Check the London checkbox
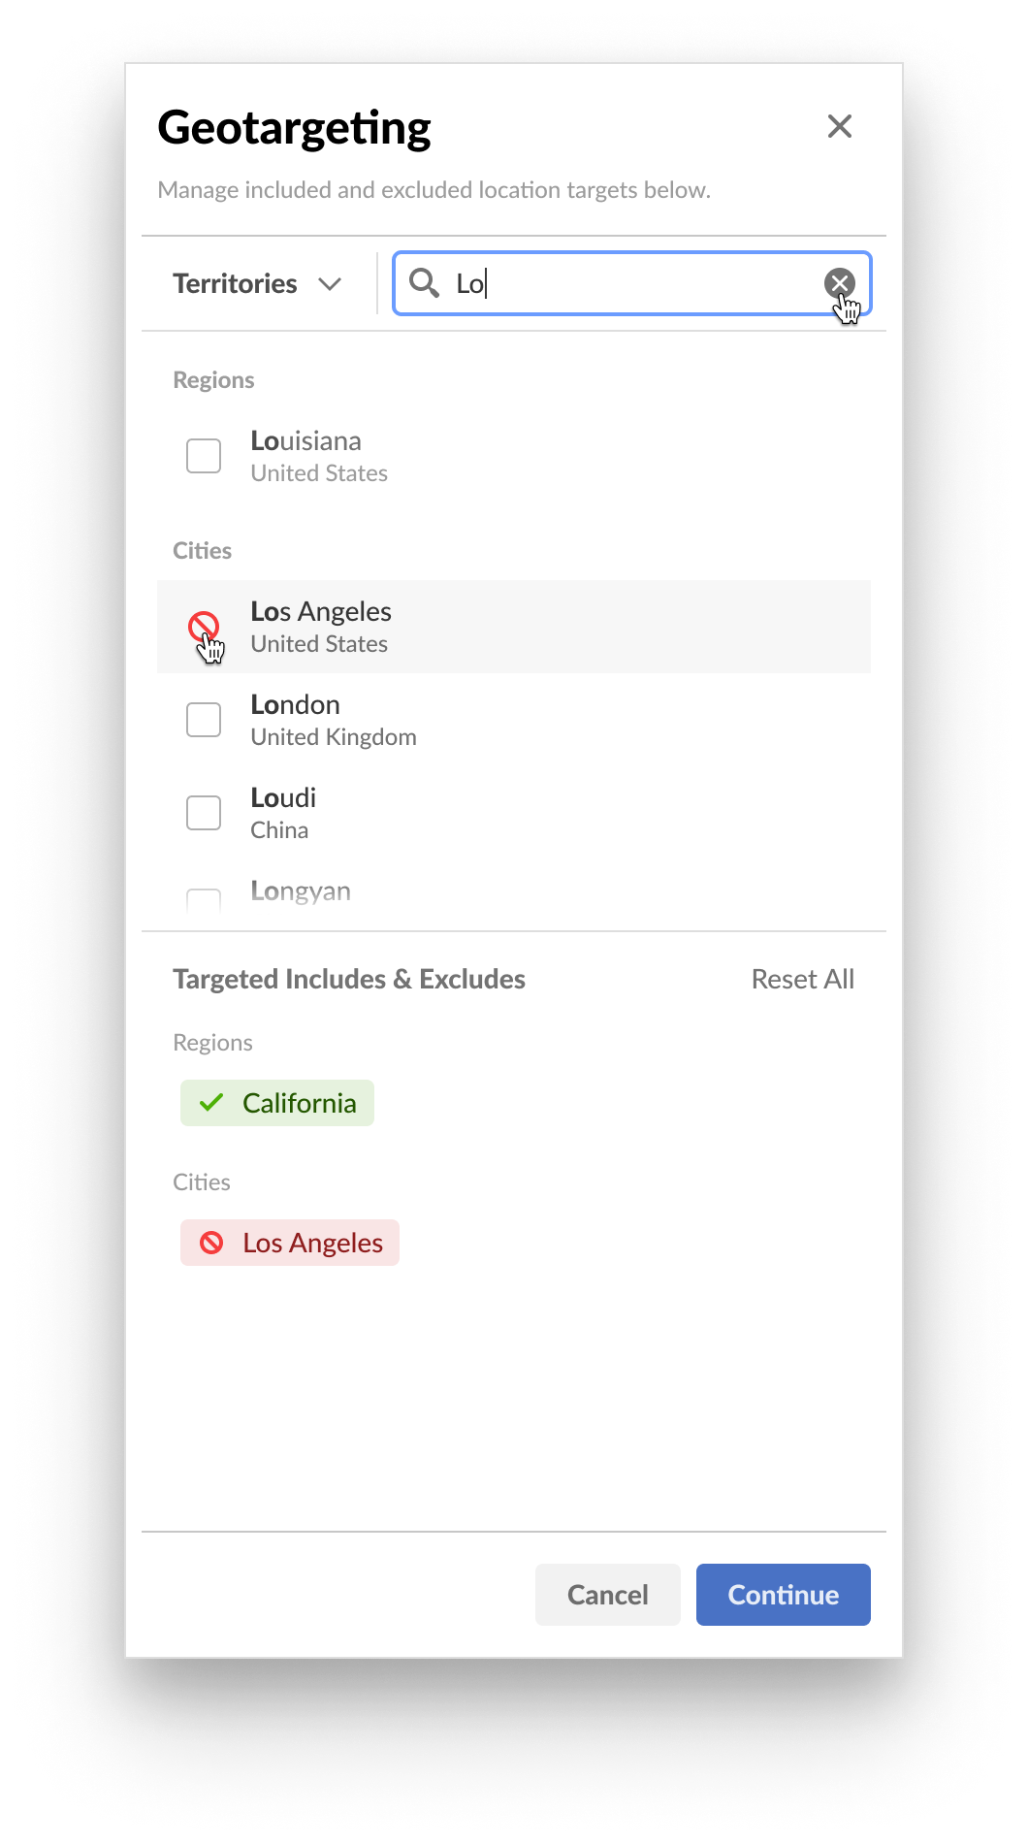The width and height of the screenshot is (1028, 1845). [204, 720]
